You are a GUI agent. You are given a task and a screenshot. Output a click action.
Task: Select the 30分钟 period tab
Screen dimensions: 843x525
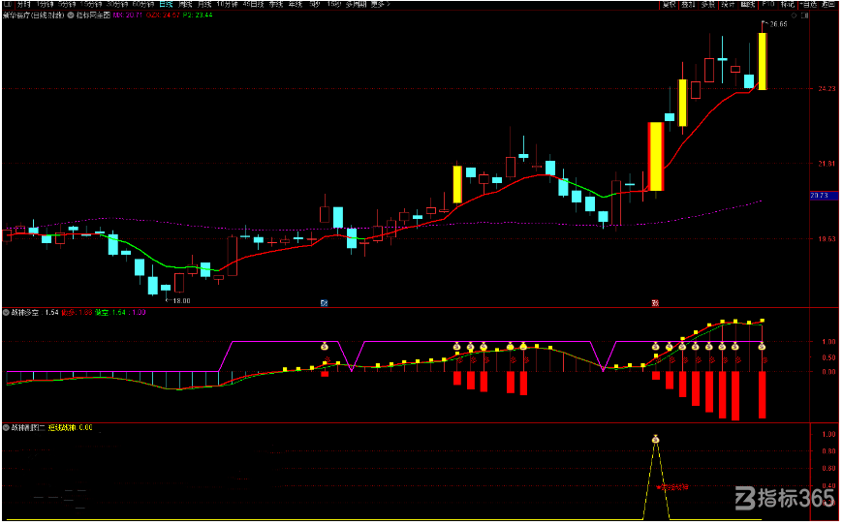pos(117,4)
